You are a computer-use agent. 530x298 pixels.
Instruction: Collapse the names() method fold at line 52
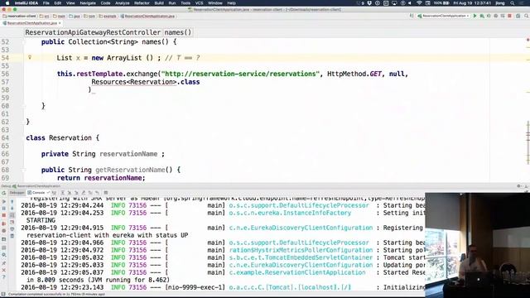click(x=24, y=42)
